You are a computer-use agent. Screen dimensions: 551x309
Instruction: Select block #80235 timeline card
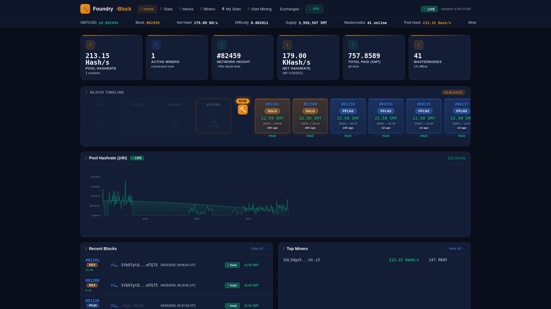pos(424,116)
